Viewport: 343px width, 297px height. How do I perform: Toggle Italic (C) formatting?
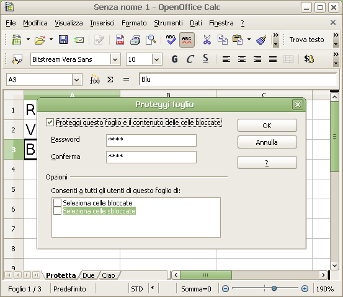pyautogui.click(x=190, y=59)
